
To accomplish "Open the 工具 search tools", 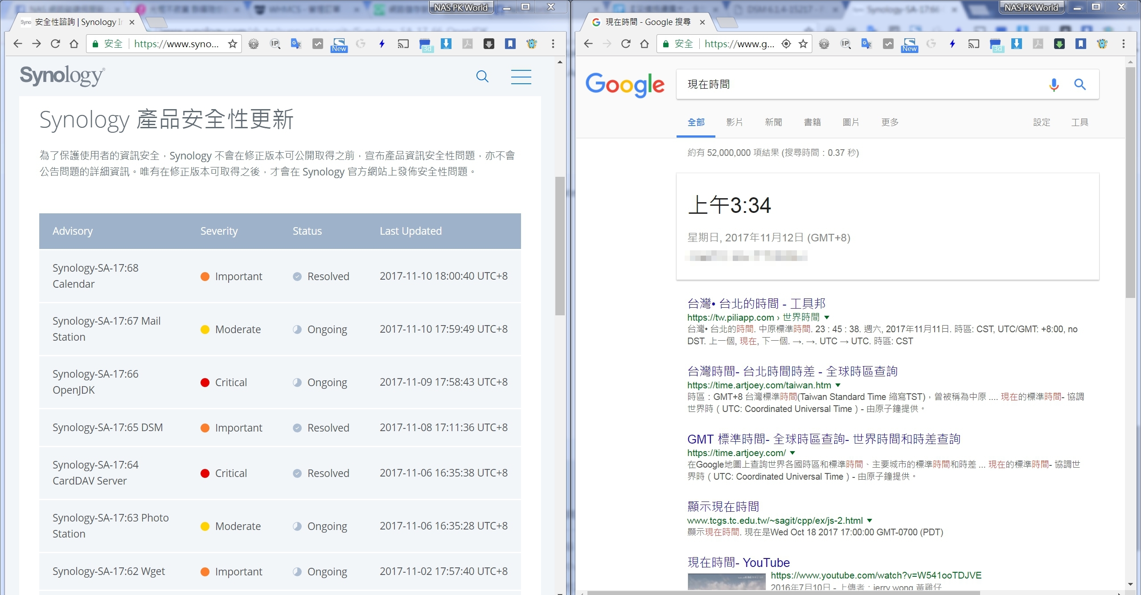I will point(1080,122).
